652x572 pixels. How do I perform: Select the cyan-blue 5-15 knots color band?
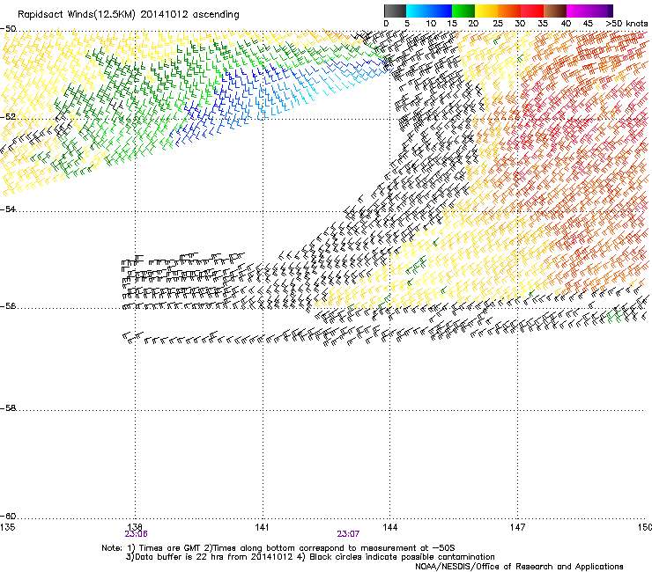tap(429, 11)
